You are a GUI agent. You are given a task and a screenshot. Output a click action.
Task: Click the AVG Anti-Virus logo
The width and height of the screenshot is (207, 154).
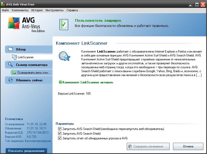click(x=26, y=24)
